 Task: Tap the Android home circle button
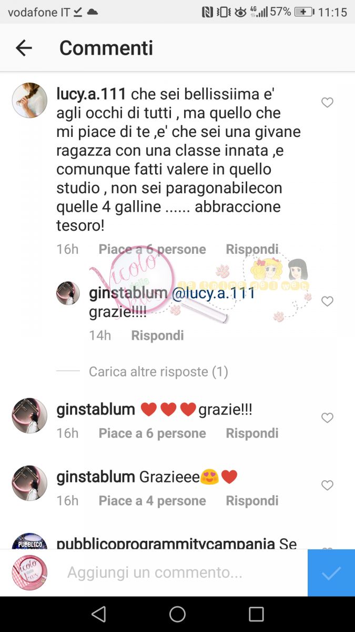[177, 614]
